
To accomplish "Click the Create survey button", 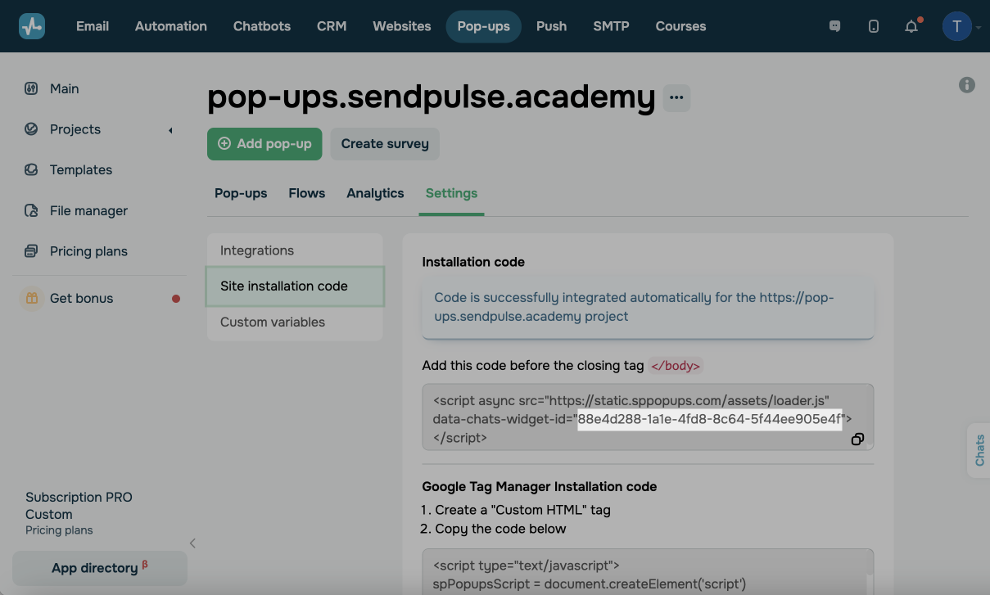I will point(385,144).
